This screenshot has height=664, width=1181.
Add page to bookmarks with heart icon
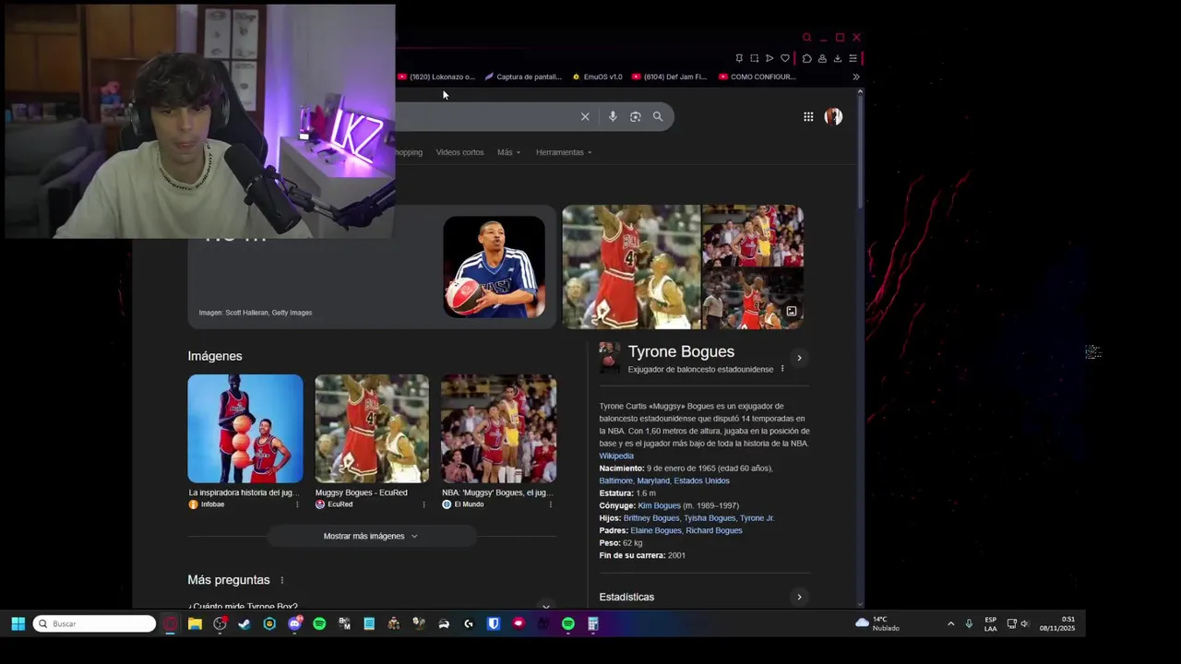click(x=785, y=58)
